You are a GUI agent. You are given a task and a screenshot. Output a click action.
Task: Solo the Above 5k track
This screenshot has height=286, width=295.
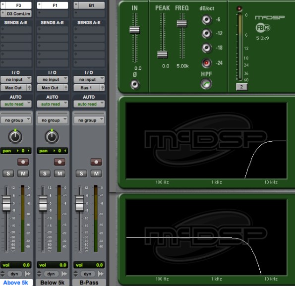point(8,173)
